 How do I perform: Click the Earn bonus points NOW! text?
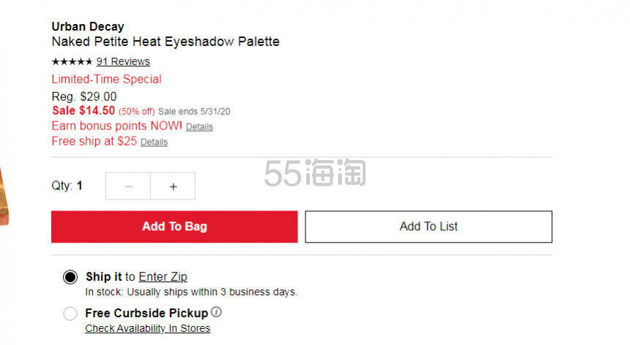(117, 126)
